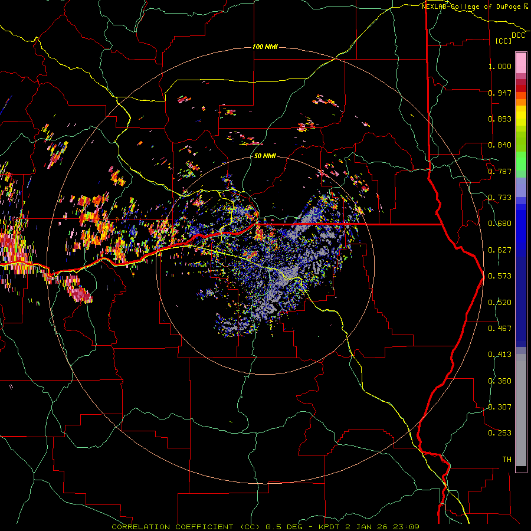Click the DCC label above the color scale
This screenshot has width=531, height=531.
click(518, 35)
